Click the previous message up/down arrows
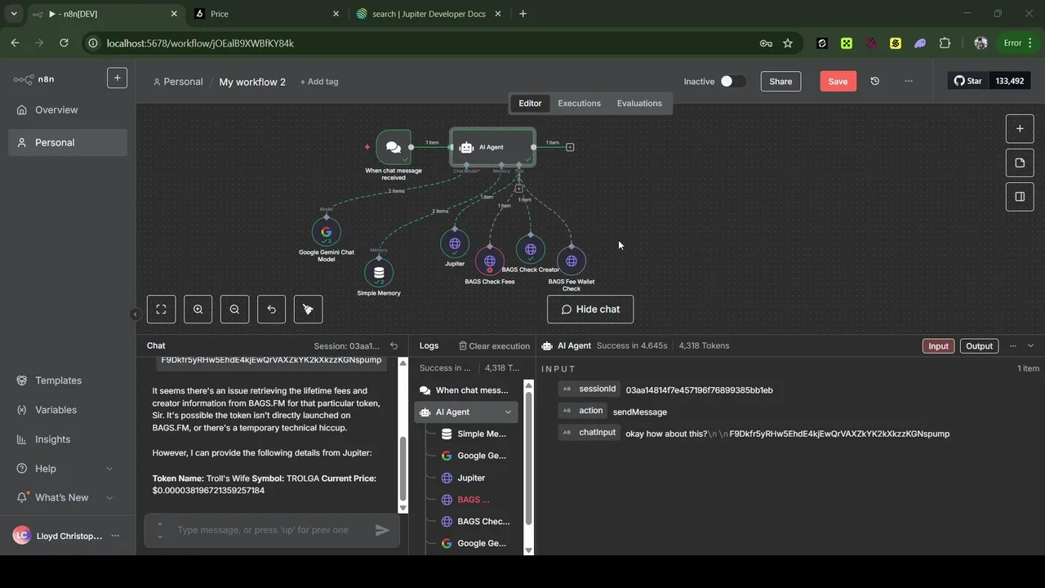Screen dimensions: 1045x588 coord(160,530)
